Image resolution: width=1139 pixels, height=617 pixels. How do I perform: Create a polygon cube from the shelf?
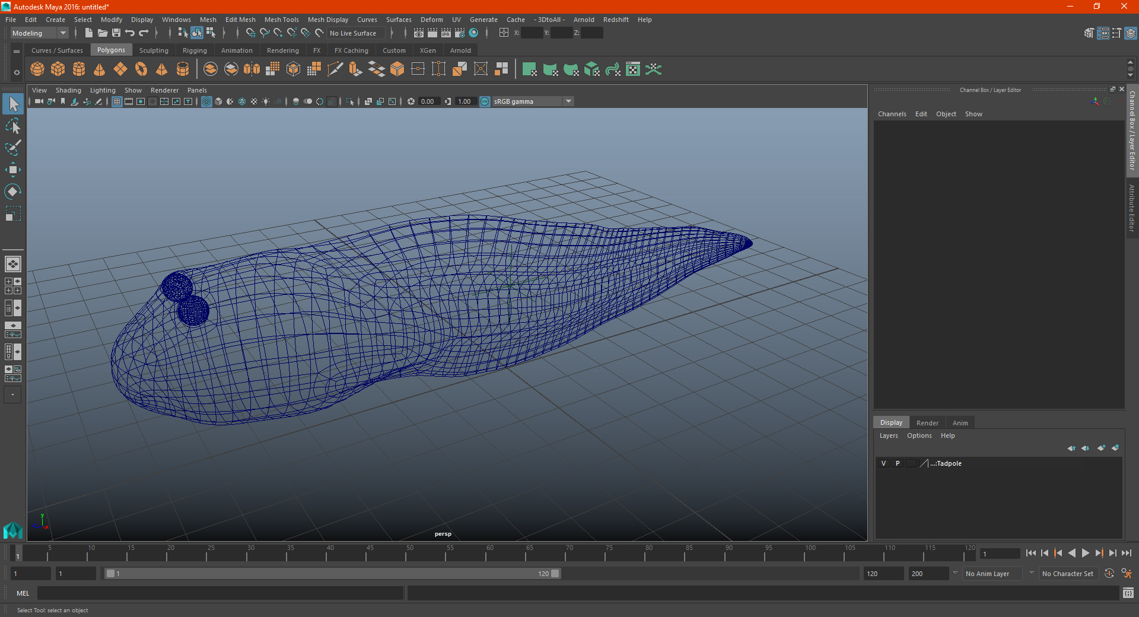[58, 69]
